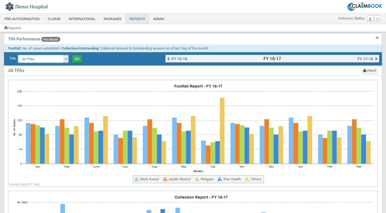
Task: Click the forward chevron beside FY 17-18
Action: click(x=376, y=59)
